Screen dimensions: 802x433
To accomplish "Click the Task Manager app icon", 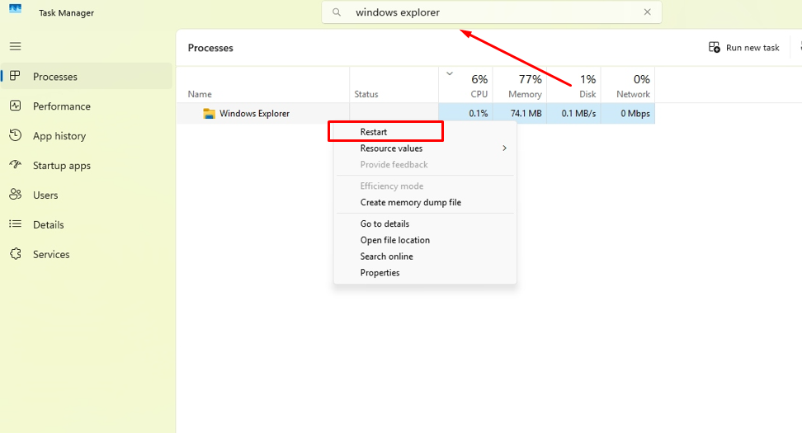I will [x=16, y=9].
